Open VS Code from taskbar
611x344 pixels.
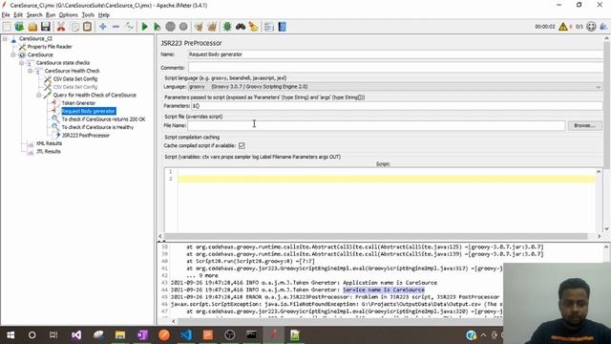tap(186, 335)
